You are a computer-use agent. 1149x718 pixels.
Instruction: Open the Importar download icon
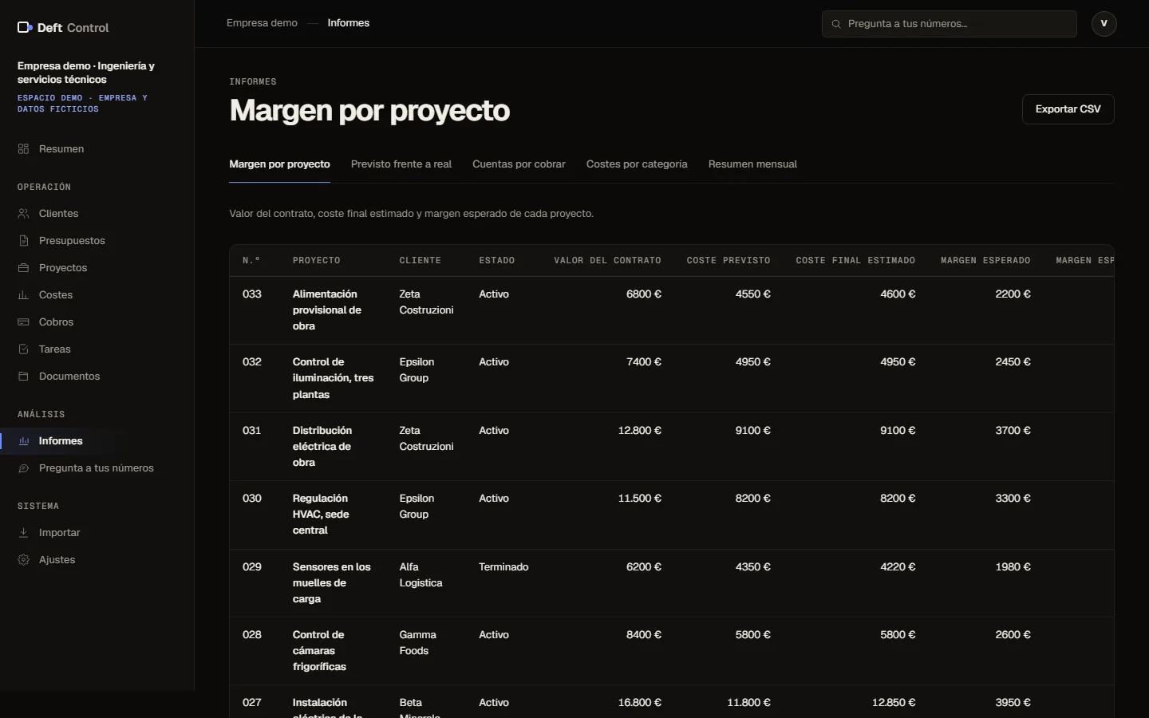tap(23, 533)
